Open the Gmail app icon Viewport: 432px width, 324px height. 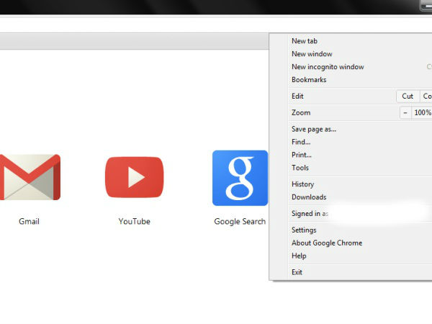[30, 177]
